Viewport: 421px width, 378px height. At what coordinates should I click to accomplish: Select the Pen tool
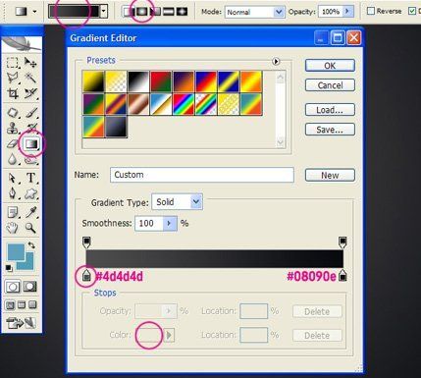[13, 193]
